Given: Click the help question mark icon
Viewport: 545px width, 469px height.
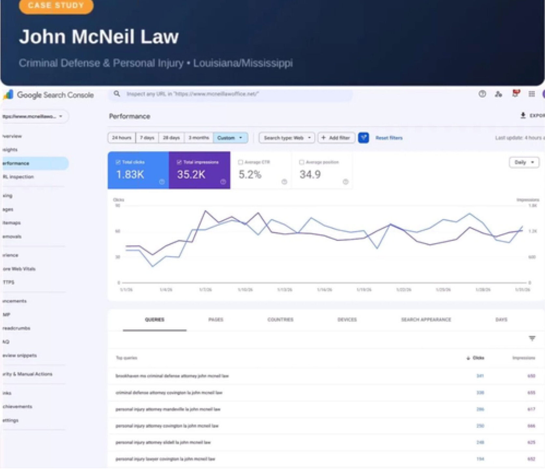Looking at the screenshot, I should point(482,94).
